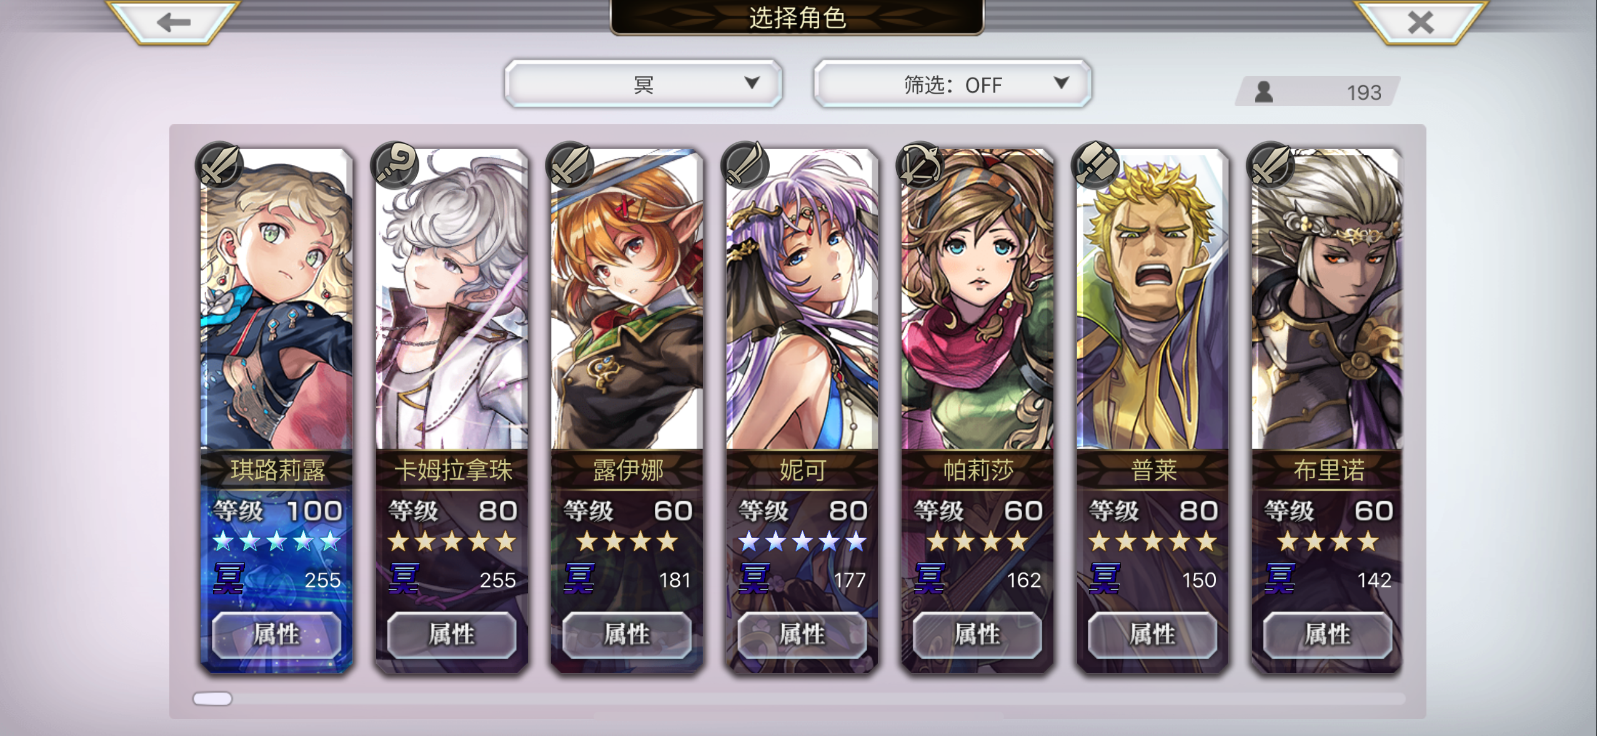
Task: Show 属性 for 卡姆拉拿珠
Action: point(452,635)
